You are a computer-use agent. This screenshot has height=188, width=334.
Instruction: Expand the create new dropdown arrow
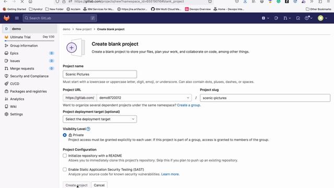coord(268,18)
